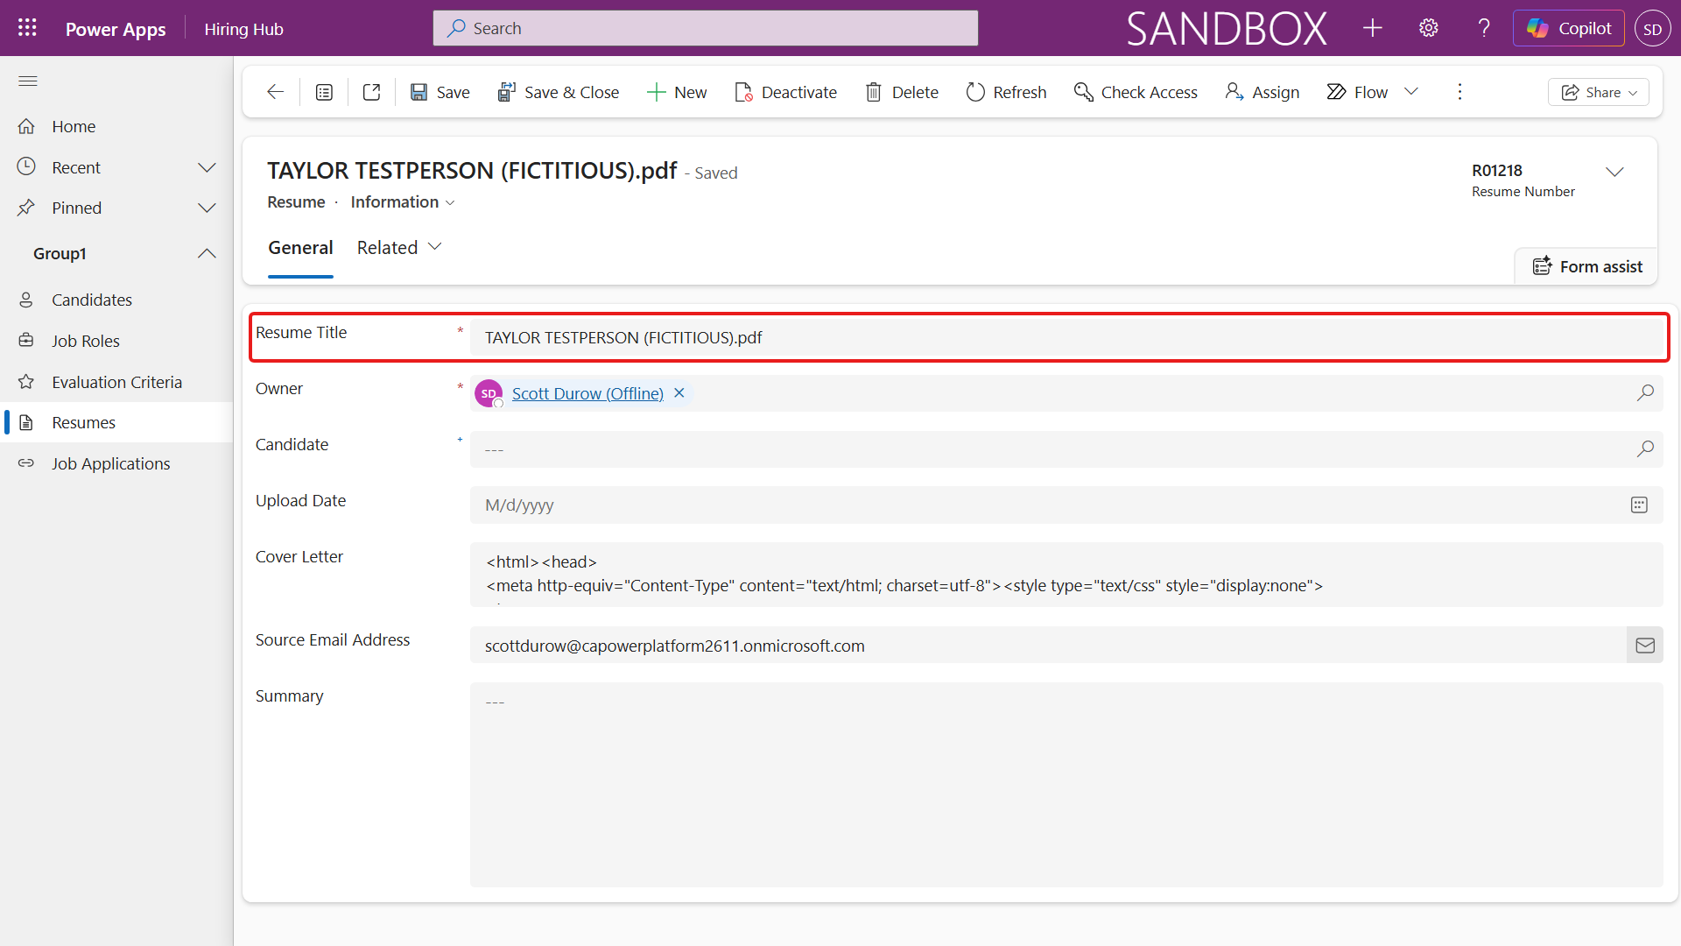
Task: Click into the Search box
Action: click(x=705, y=28)
